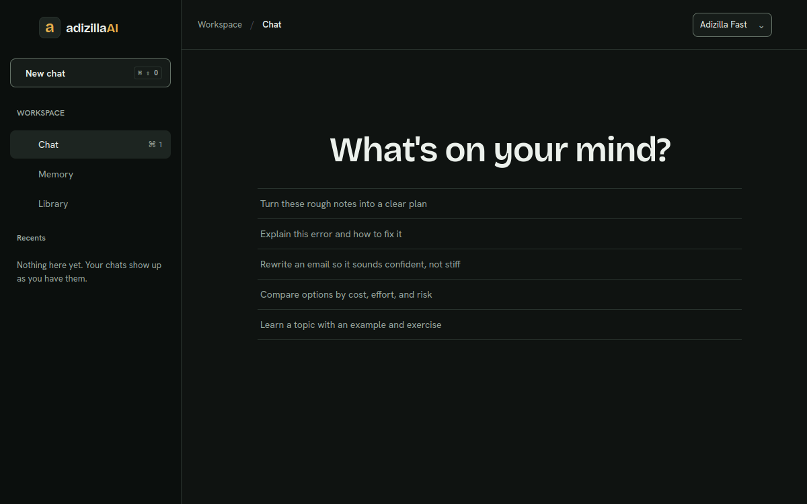
Task: Click the Chat item shortcut hint ⌘ 1
Action: pyautogui.click(x=155, y=144)
